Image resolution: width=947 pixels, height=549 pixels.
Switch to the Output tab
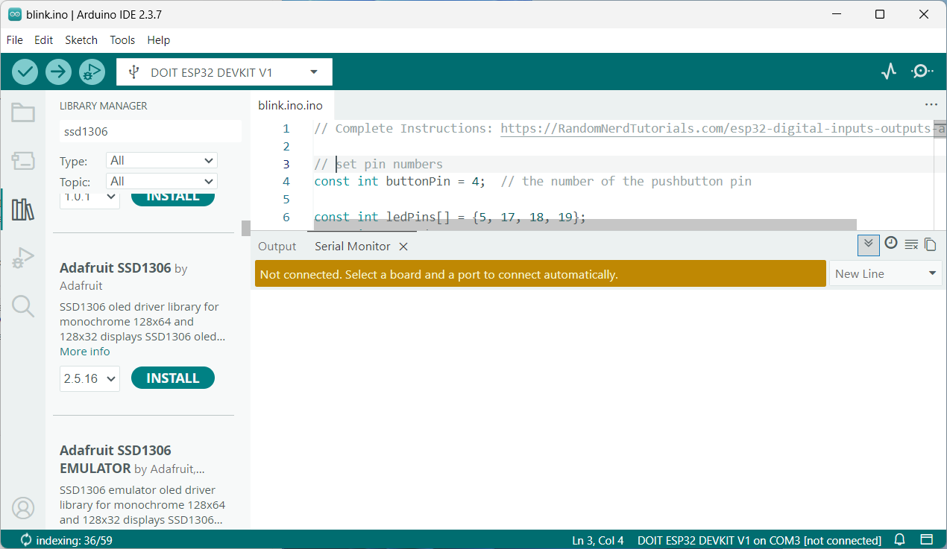pyautogui.click(x=277, y=246)
